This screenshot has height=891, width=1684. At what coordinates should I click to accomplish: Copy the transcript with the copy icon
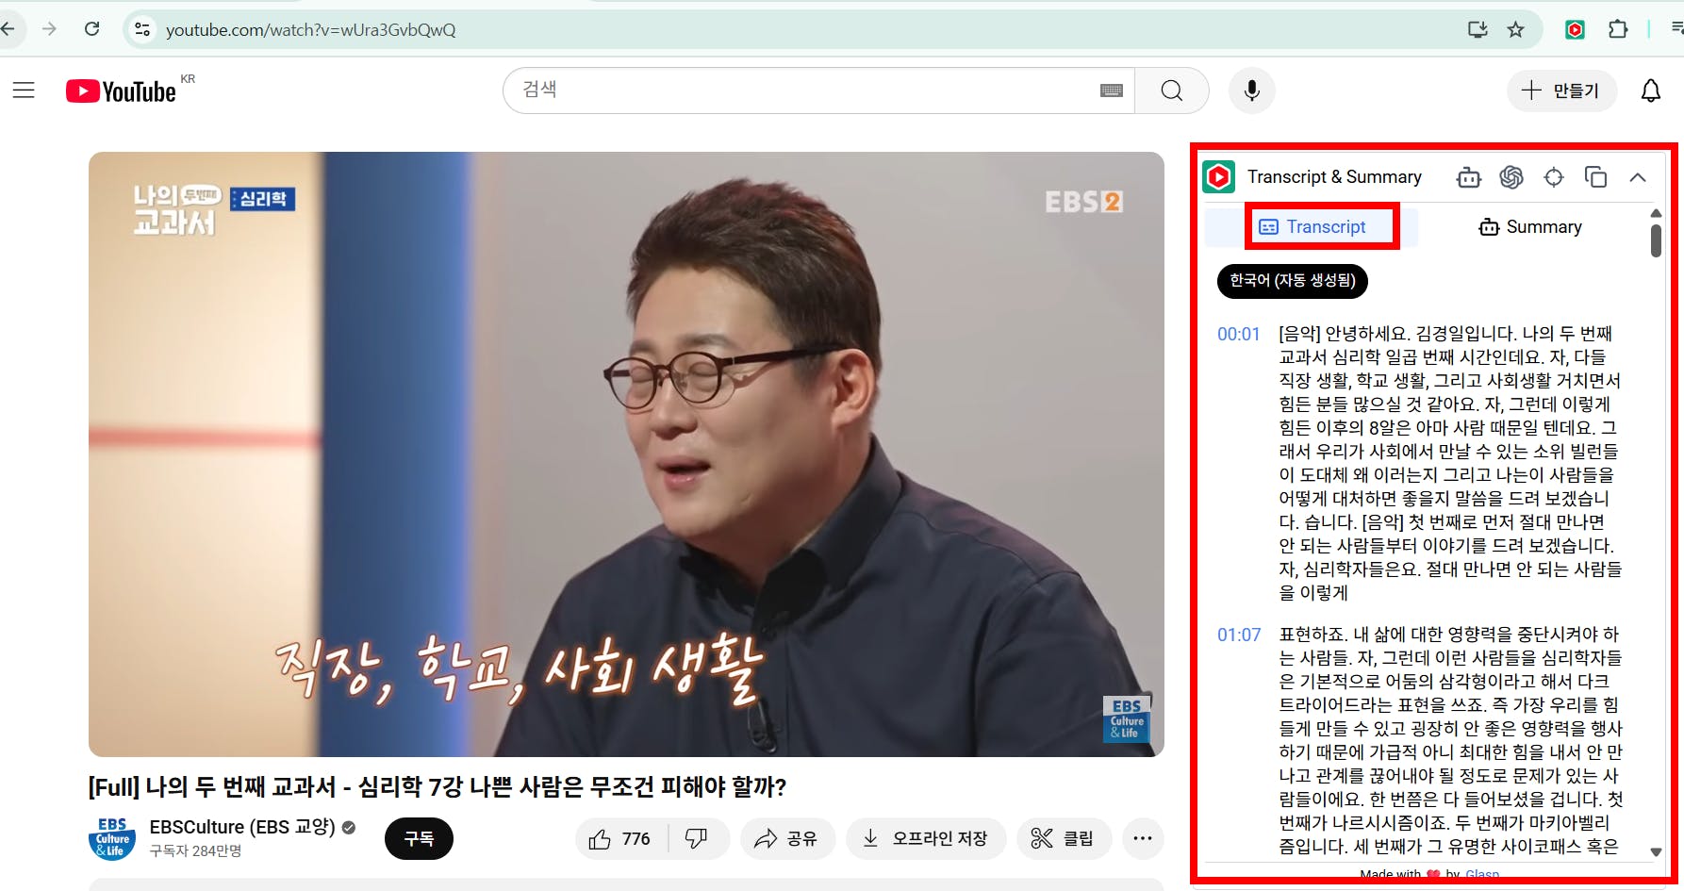pyautogui.click(x=1595, y=177)
